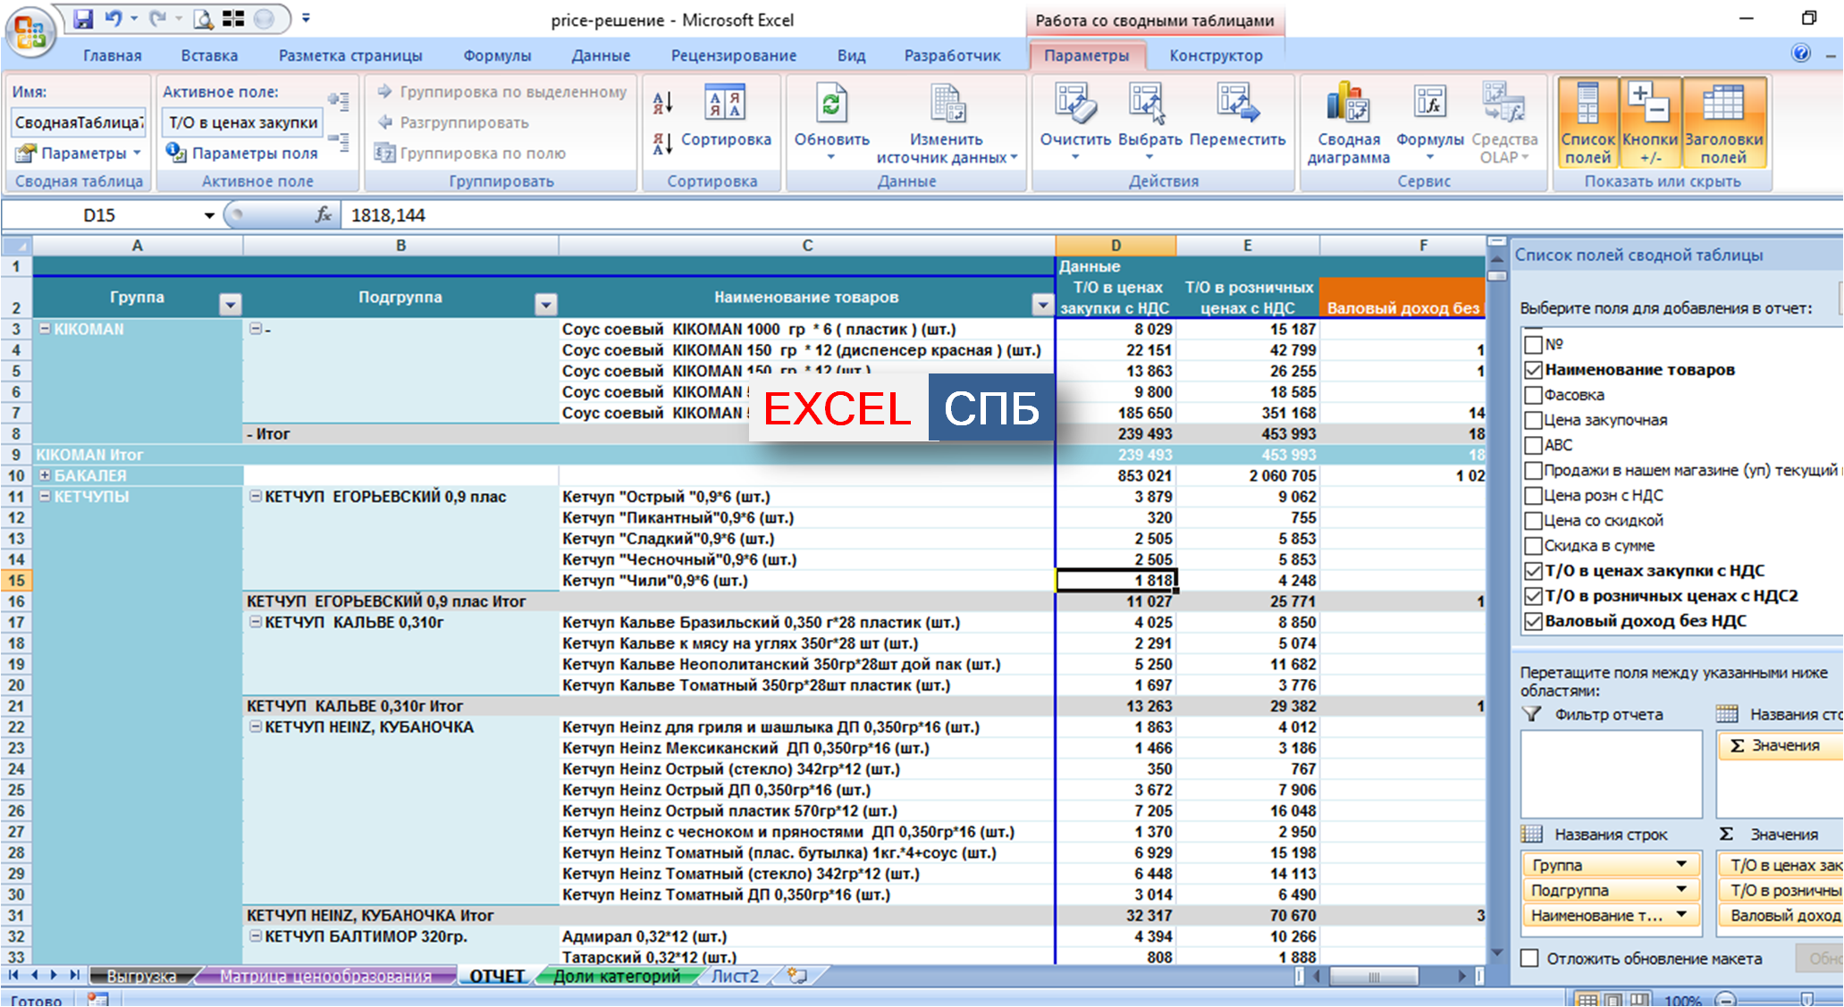Check the Фасовка field checkbox

pos(1534,395)
